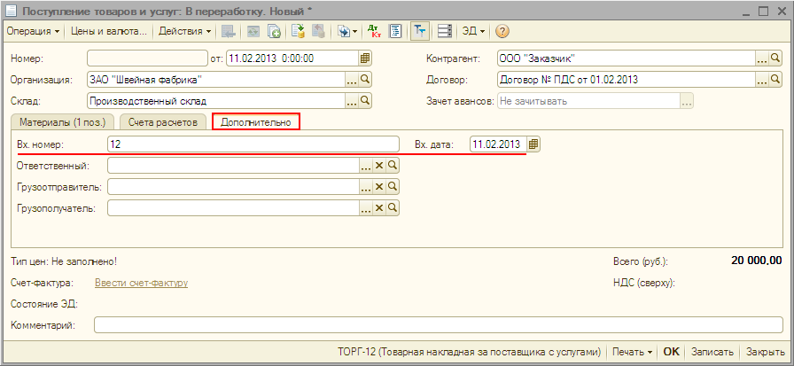Open ellipsis selector for Договор field

[761, 80]
